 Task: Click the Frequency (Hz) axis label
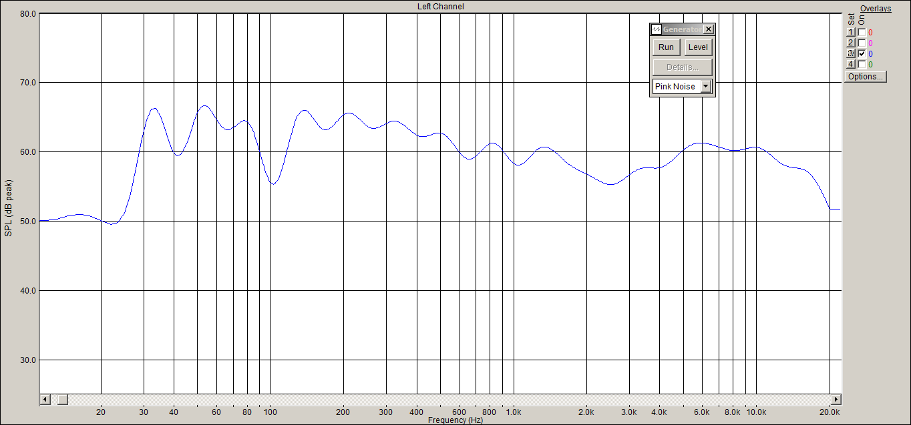pyautogui.click(x=455, y=420)
